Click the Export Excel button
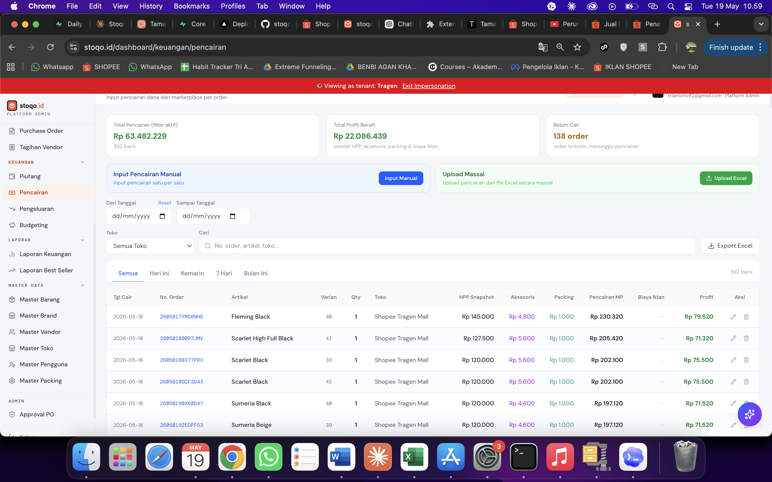Viewport: 772px width, 482px height. coord(730,246)
